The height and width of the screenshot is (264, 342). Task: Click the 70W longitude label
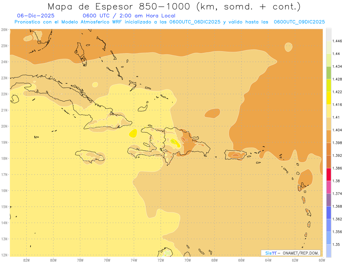188,260
